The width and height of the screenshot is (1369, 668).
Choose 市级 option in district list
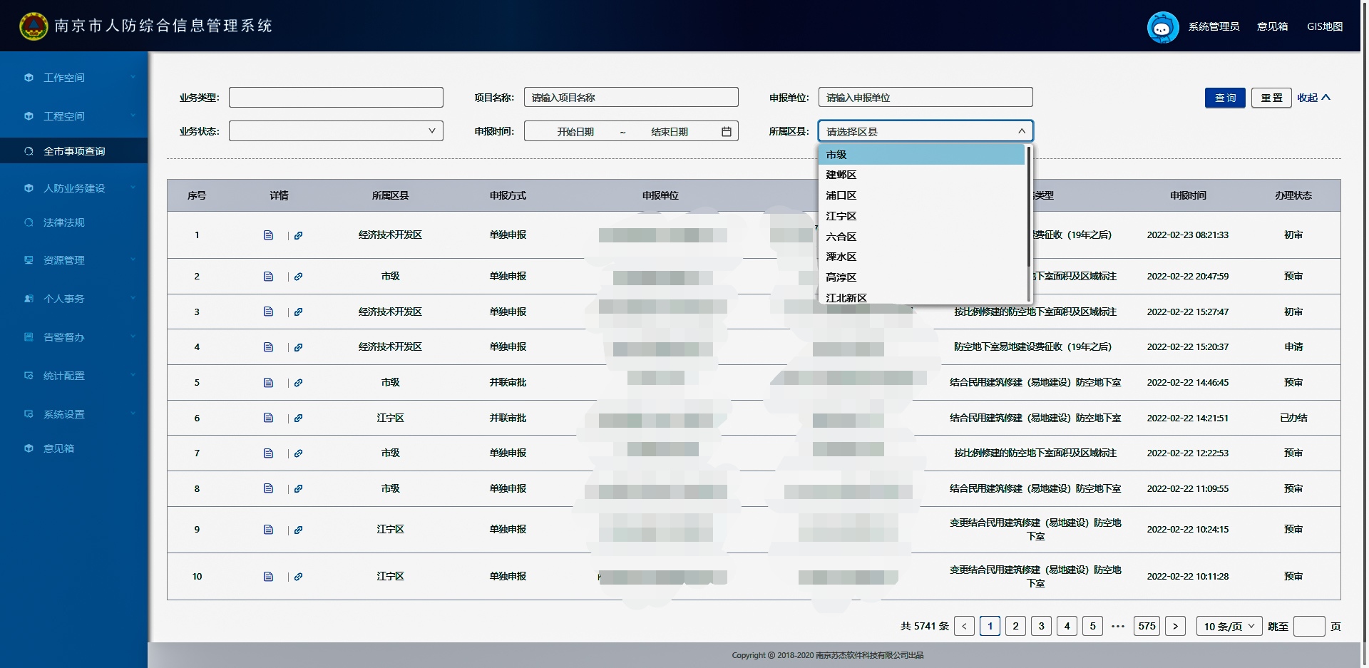(x=836, y=155)
